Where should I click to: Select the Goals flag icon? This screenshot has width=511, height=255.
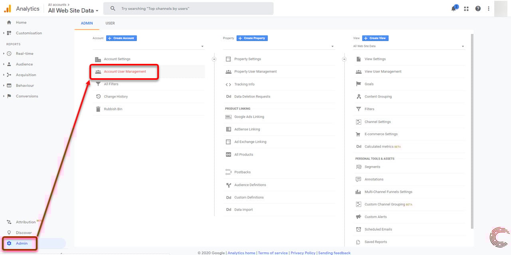[358, 84]
